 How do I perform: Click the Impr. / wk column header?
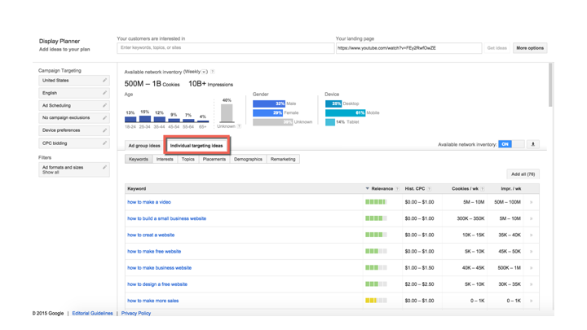coord(511,188)
